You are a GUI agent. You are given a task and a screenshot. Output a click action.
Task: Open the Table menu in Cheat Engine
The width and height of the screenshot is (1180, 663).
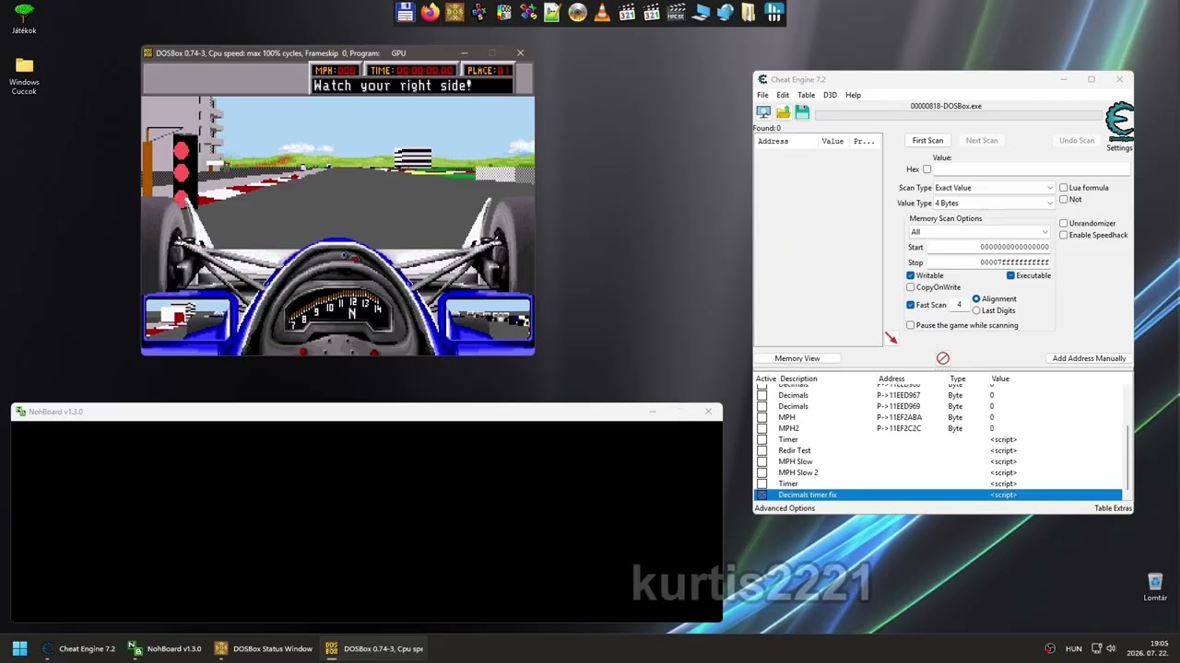pyautogui.click(x=806, y=95)
